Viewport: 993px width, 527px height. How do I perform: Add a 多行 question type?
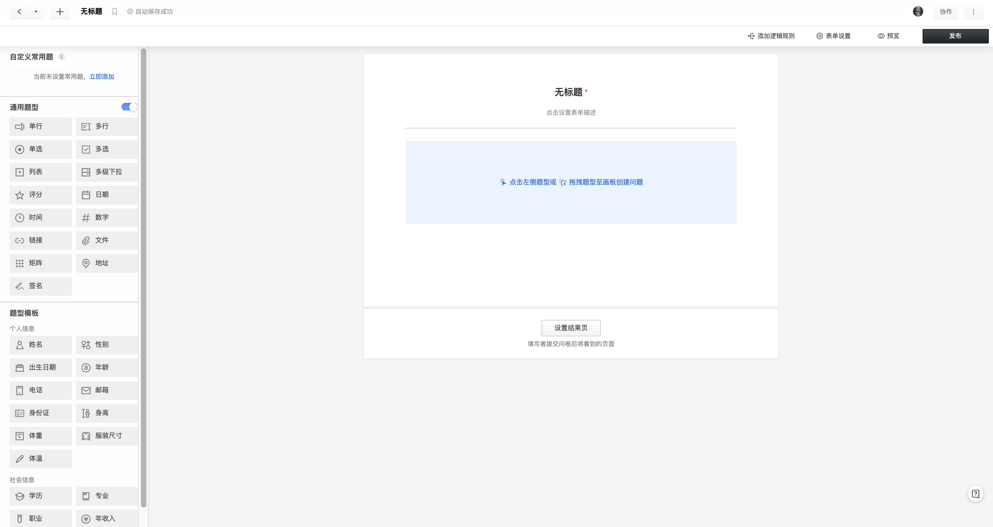pos(107,126)
